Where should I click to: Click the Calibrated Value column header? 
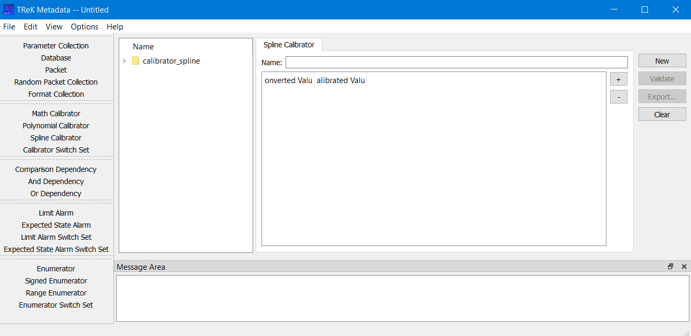tap(340, 80)
